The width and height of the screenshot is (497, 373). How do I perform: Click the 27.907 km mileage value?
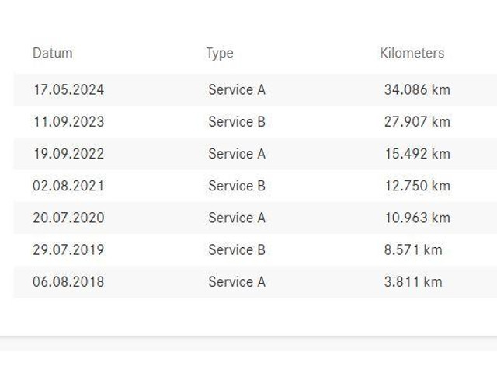417,122
